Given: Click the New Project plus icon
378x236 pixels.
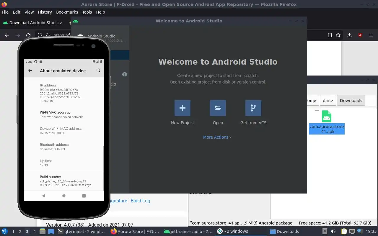Looking at the screenshot, I should point(183,108).
